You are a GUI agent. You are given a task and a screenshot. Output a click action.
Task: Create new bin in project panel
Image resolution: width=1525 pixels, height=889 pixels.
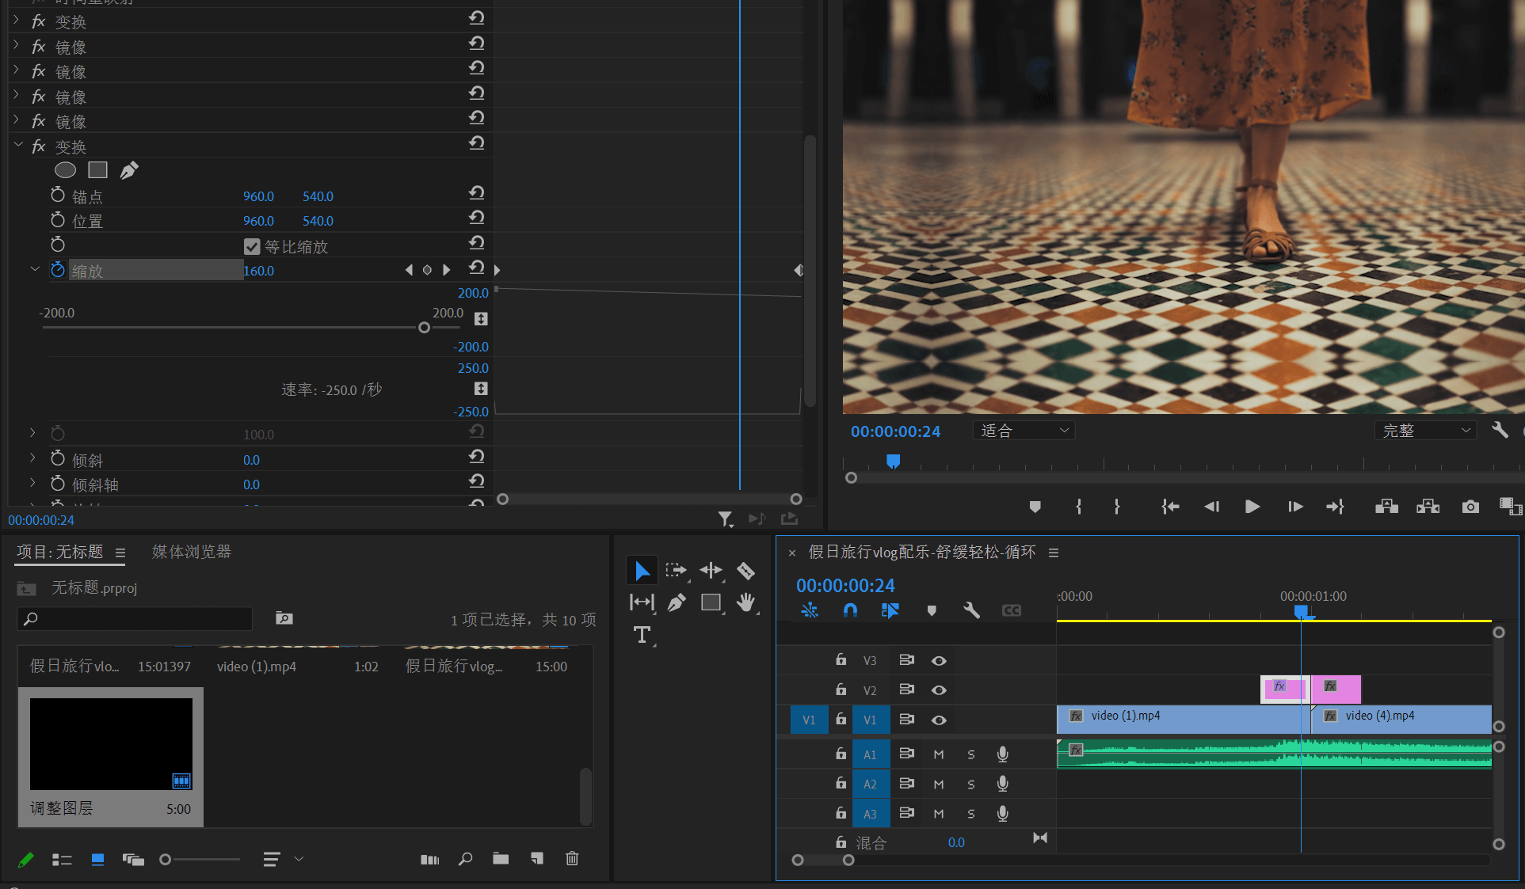tap(501, 859)
